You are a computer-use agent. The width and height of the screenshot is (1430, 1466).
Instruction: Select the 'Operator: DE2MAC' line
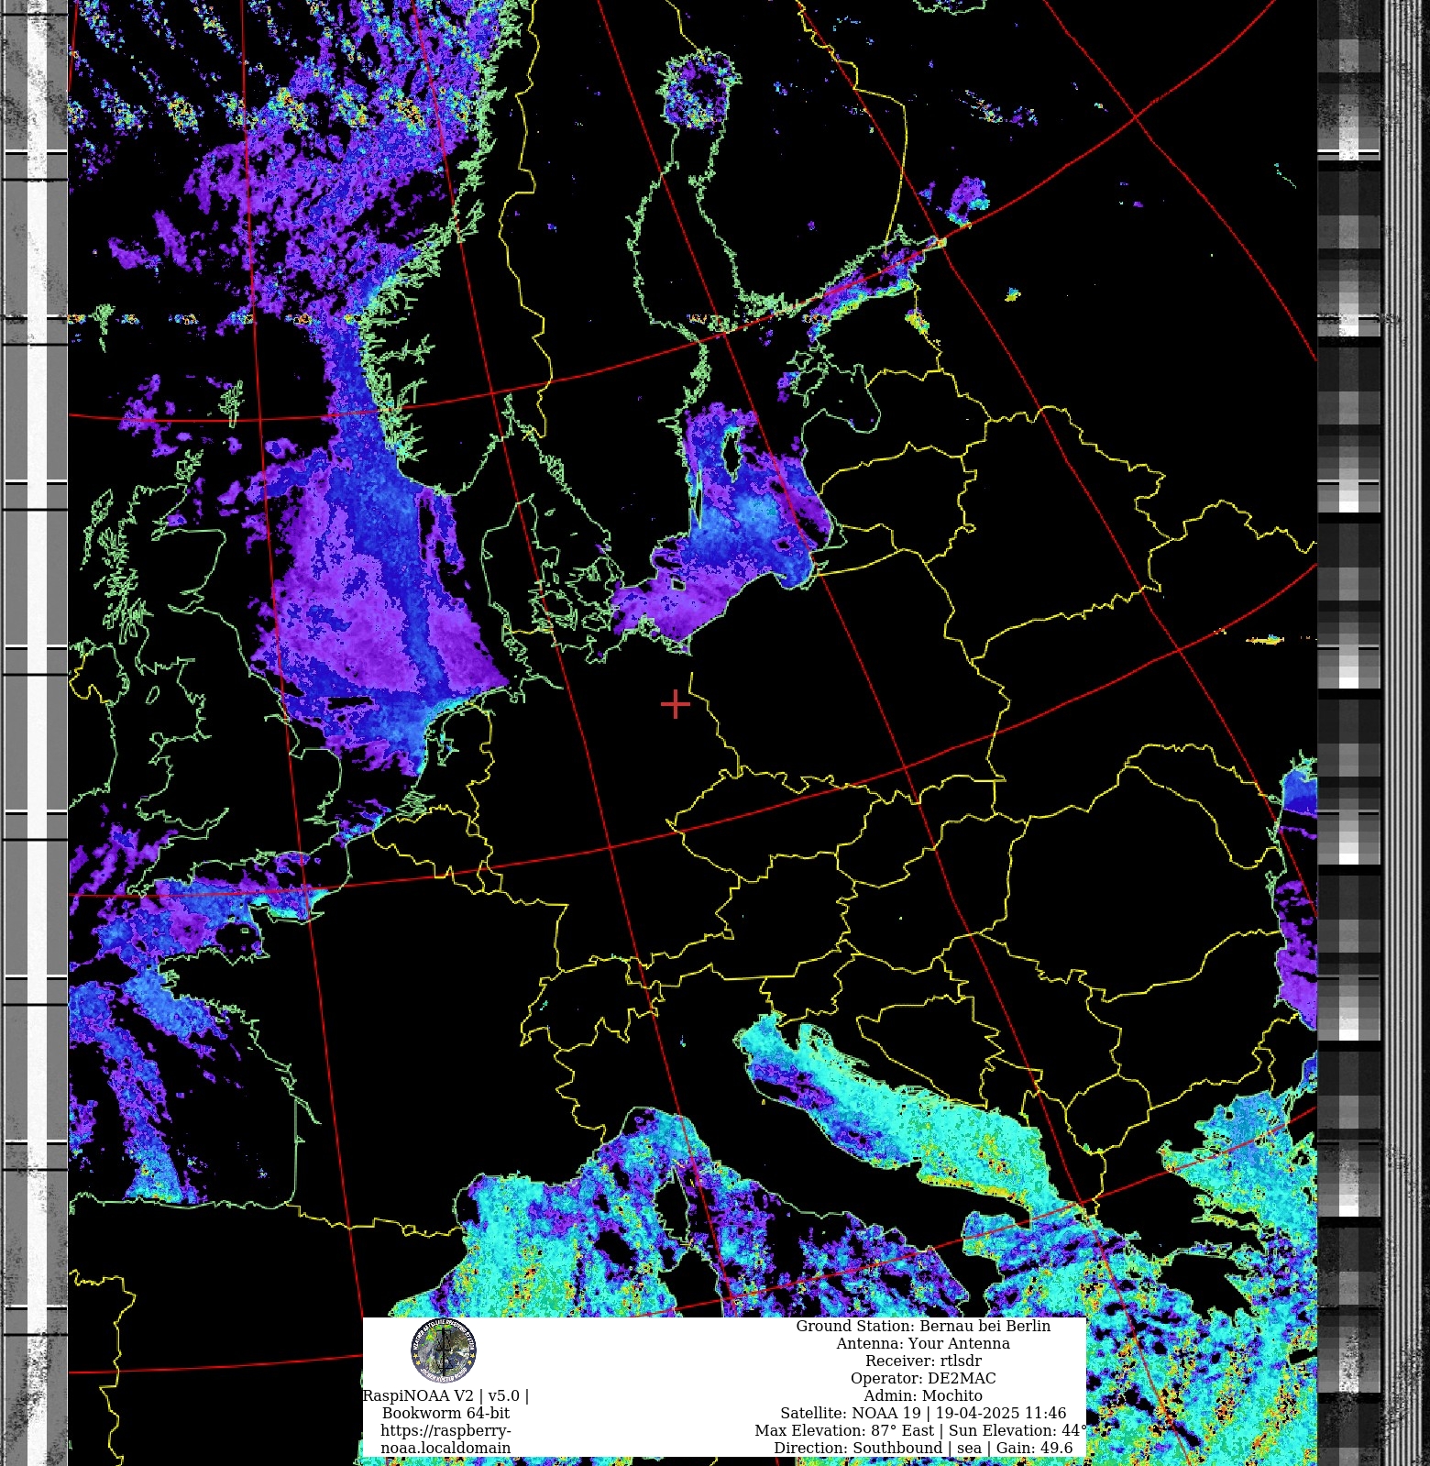coord(923,1378)
